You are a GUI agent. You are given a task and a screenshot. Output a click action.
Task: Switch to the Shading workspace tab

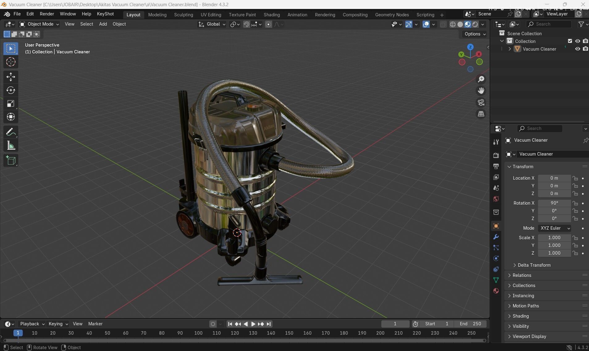click(271, 15)
